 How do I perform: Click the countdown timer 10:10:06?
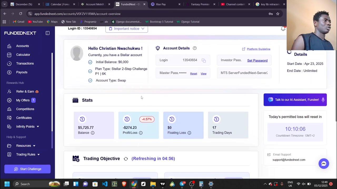[295, 129]
